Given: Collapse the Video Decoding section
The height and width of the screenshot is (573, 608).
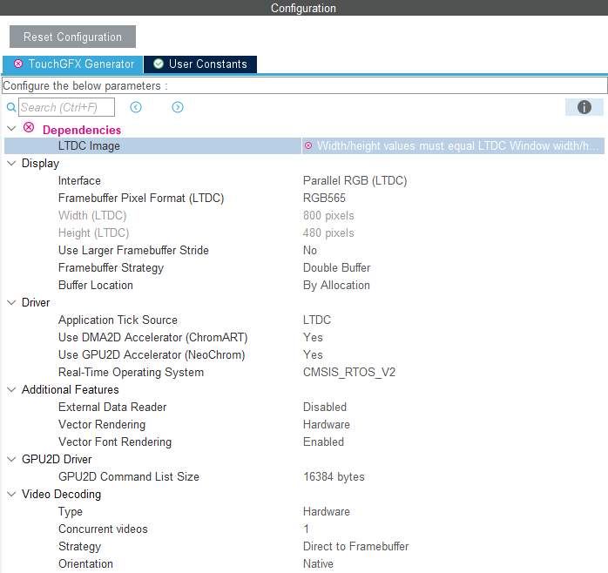Looking at the screenshot, I should tap(11, 495).
